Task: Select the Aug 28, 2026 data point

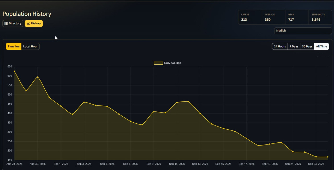Action: 14,71
